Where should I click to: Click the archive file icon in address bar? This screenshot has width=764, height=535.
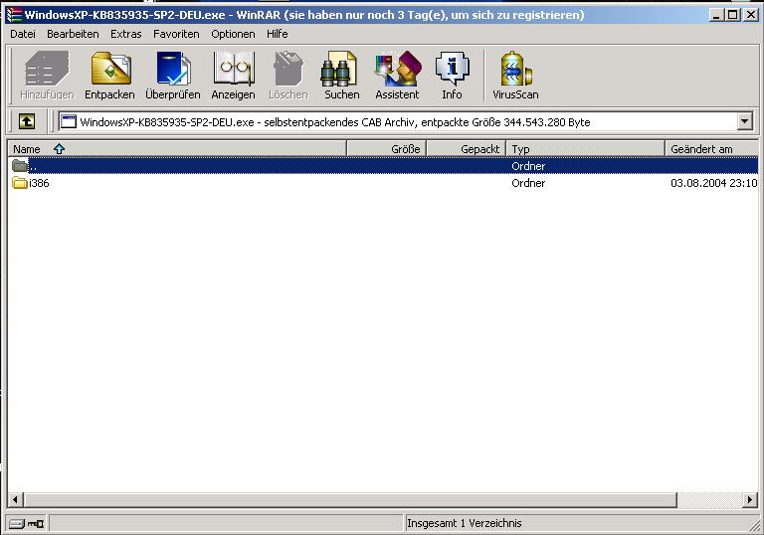(x=69, y=121)
